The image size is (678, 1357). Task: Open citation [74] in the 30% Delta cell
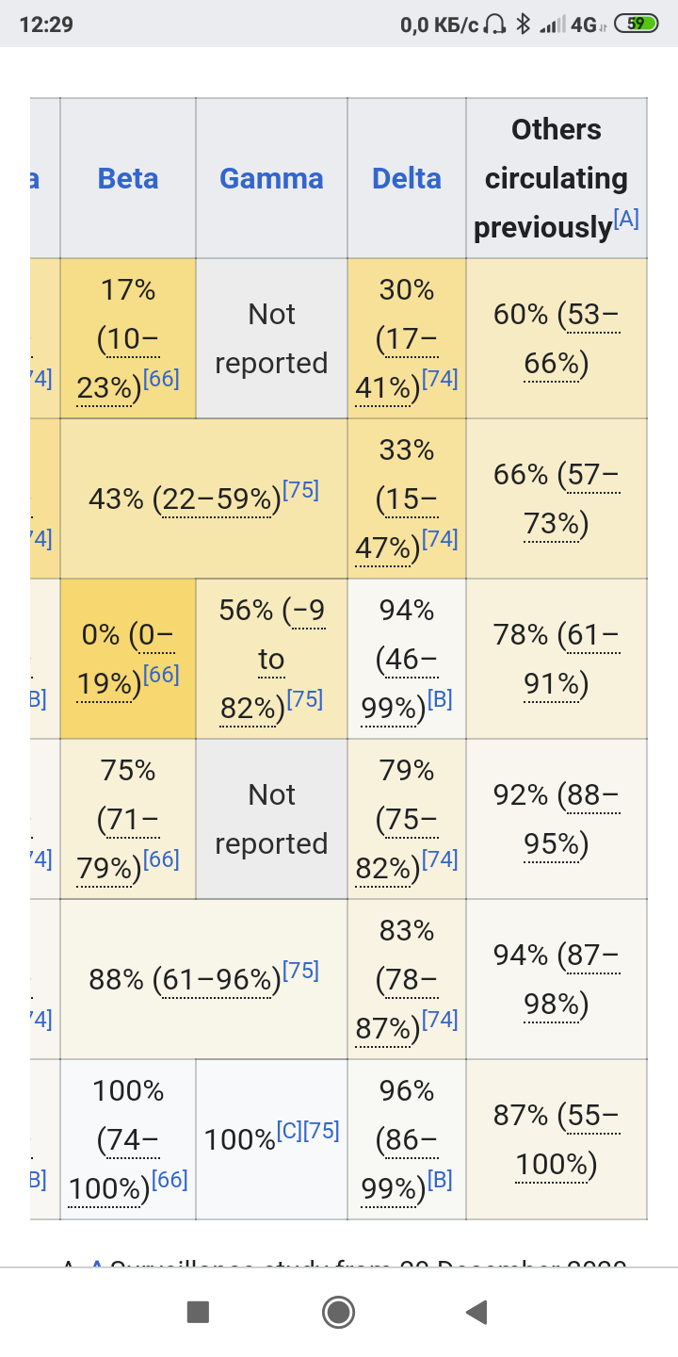(440, 379)
